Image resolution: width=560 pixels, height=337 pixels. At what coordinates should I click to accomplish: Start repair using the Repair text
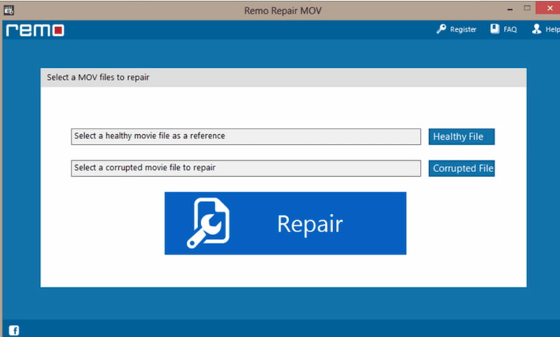coord(309,224)
